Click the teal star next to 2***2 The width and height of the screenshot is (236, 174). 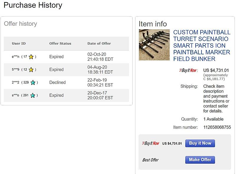pyautogui.click(x=33, y=82)
